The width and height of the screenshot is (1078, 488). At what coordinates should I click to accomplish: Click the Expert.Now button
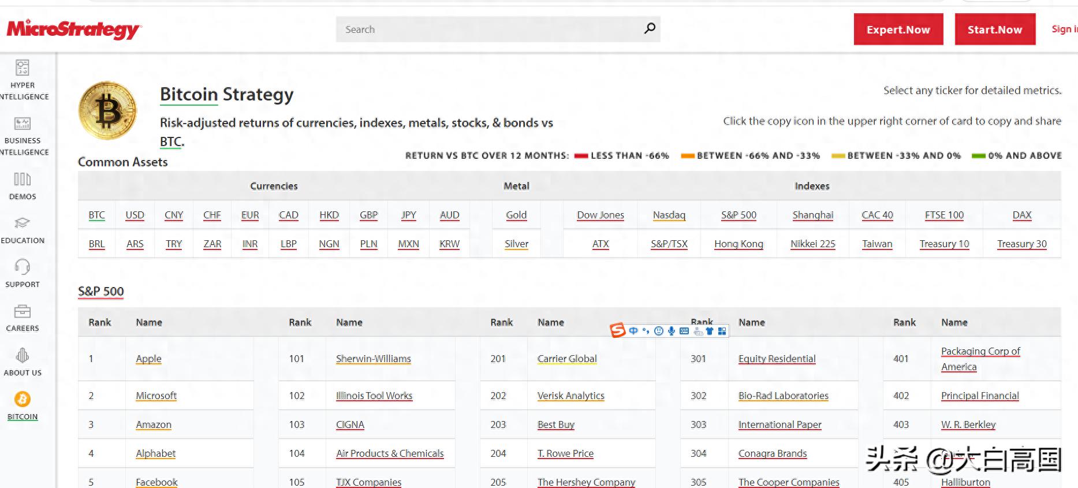click(x=898, y=29)
